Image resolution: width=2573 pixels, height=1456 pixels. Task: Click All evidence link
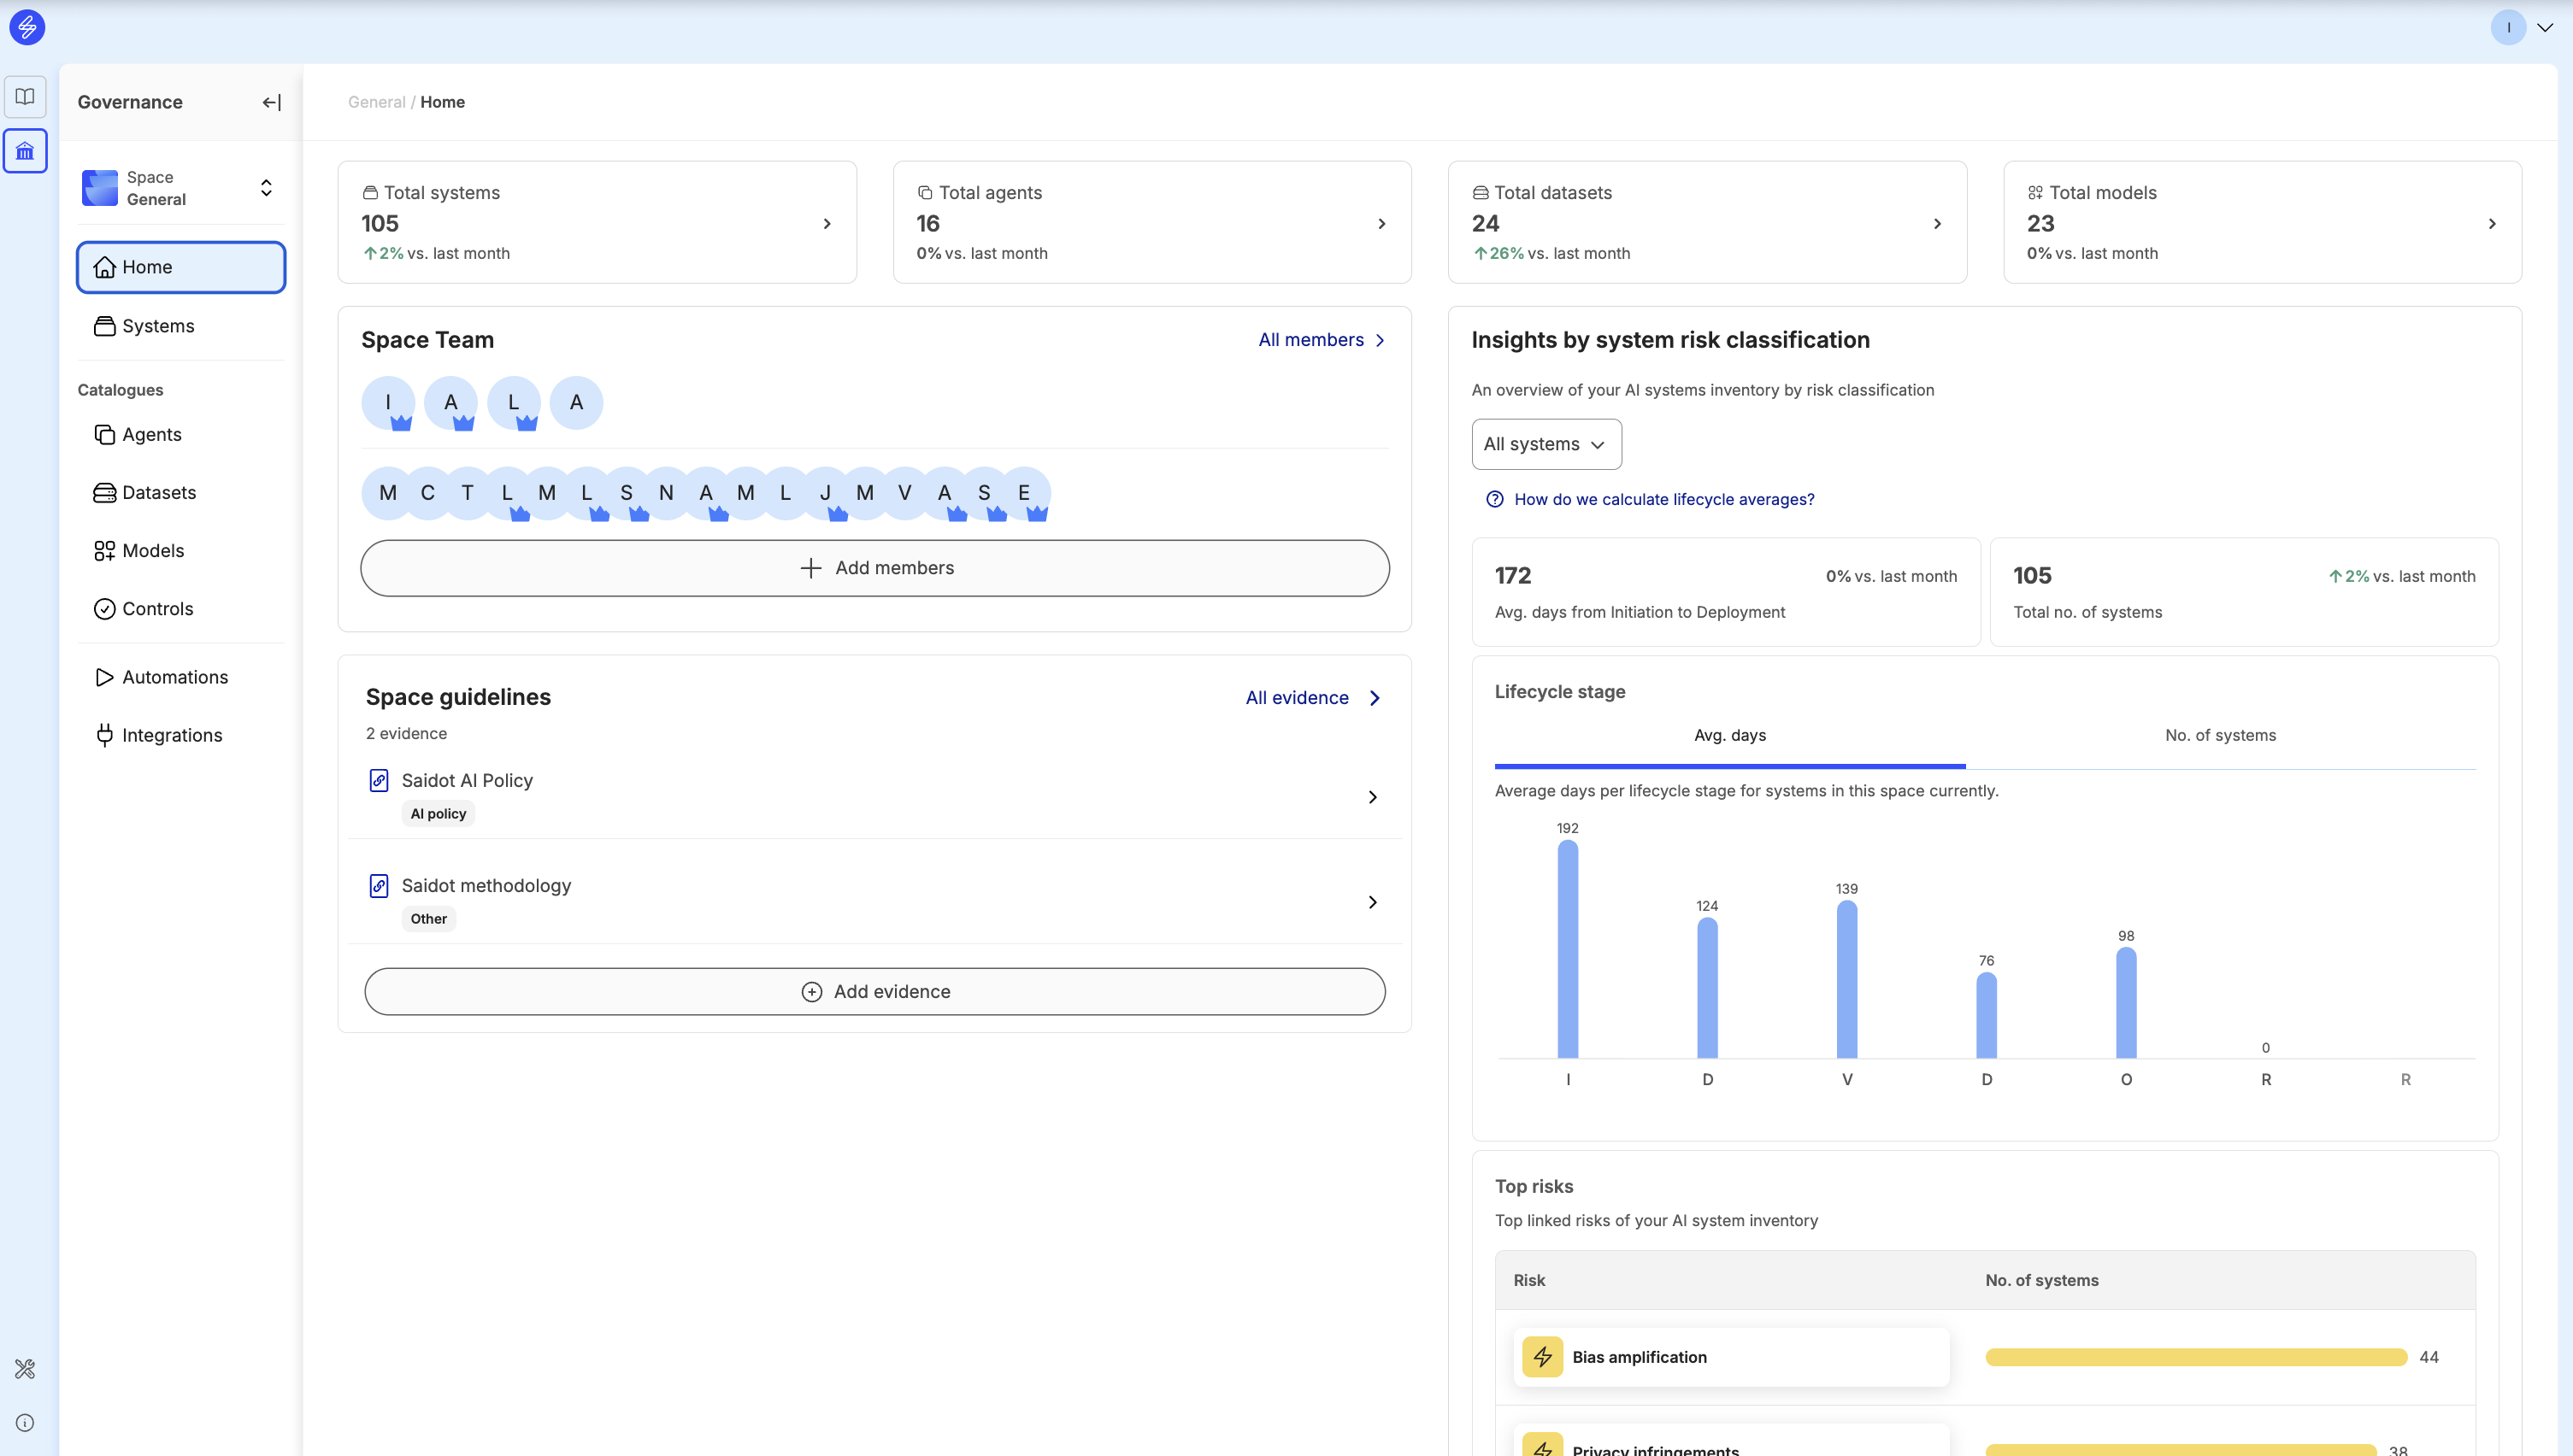(1314, 698)
